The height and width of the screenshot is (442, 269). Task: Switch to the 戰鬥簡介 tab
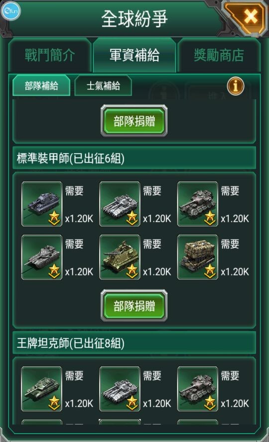pos(50,55)
